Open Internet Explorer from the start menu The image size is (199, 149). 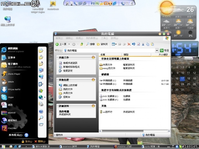click(x=13, y=50)
